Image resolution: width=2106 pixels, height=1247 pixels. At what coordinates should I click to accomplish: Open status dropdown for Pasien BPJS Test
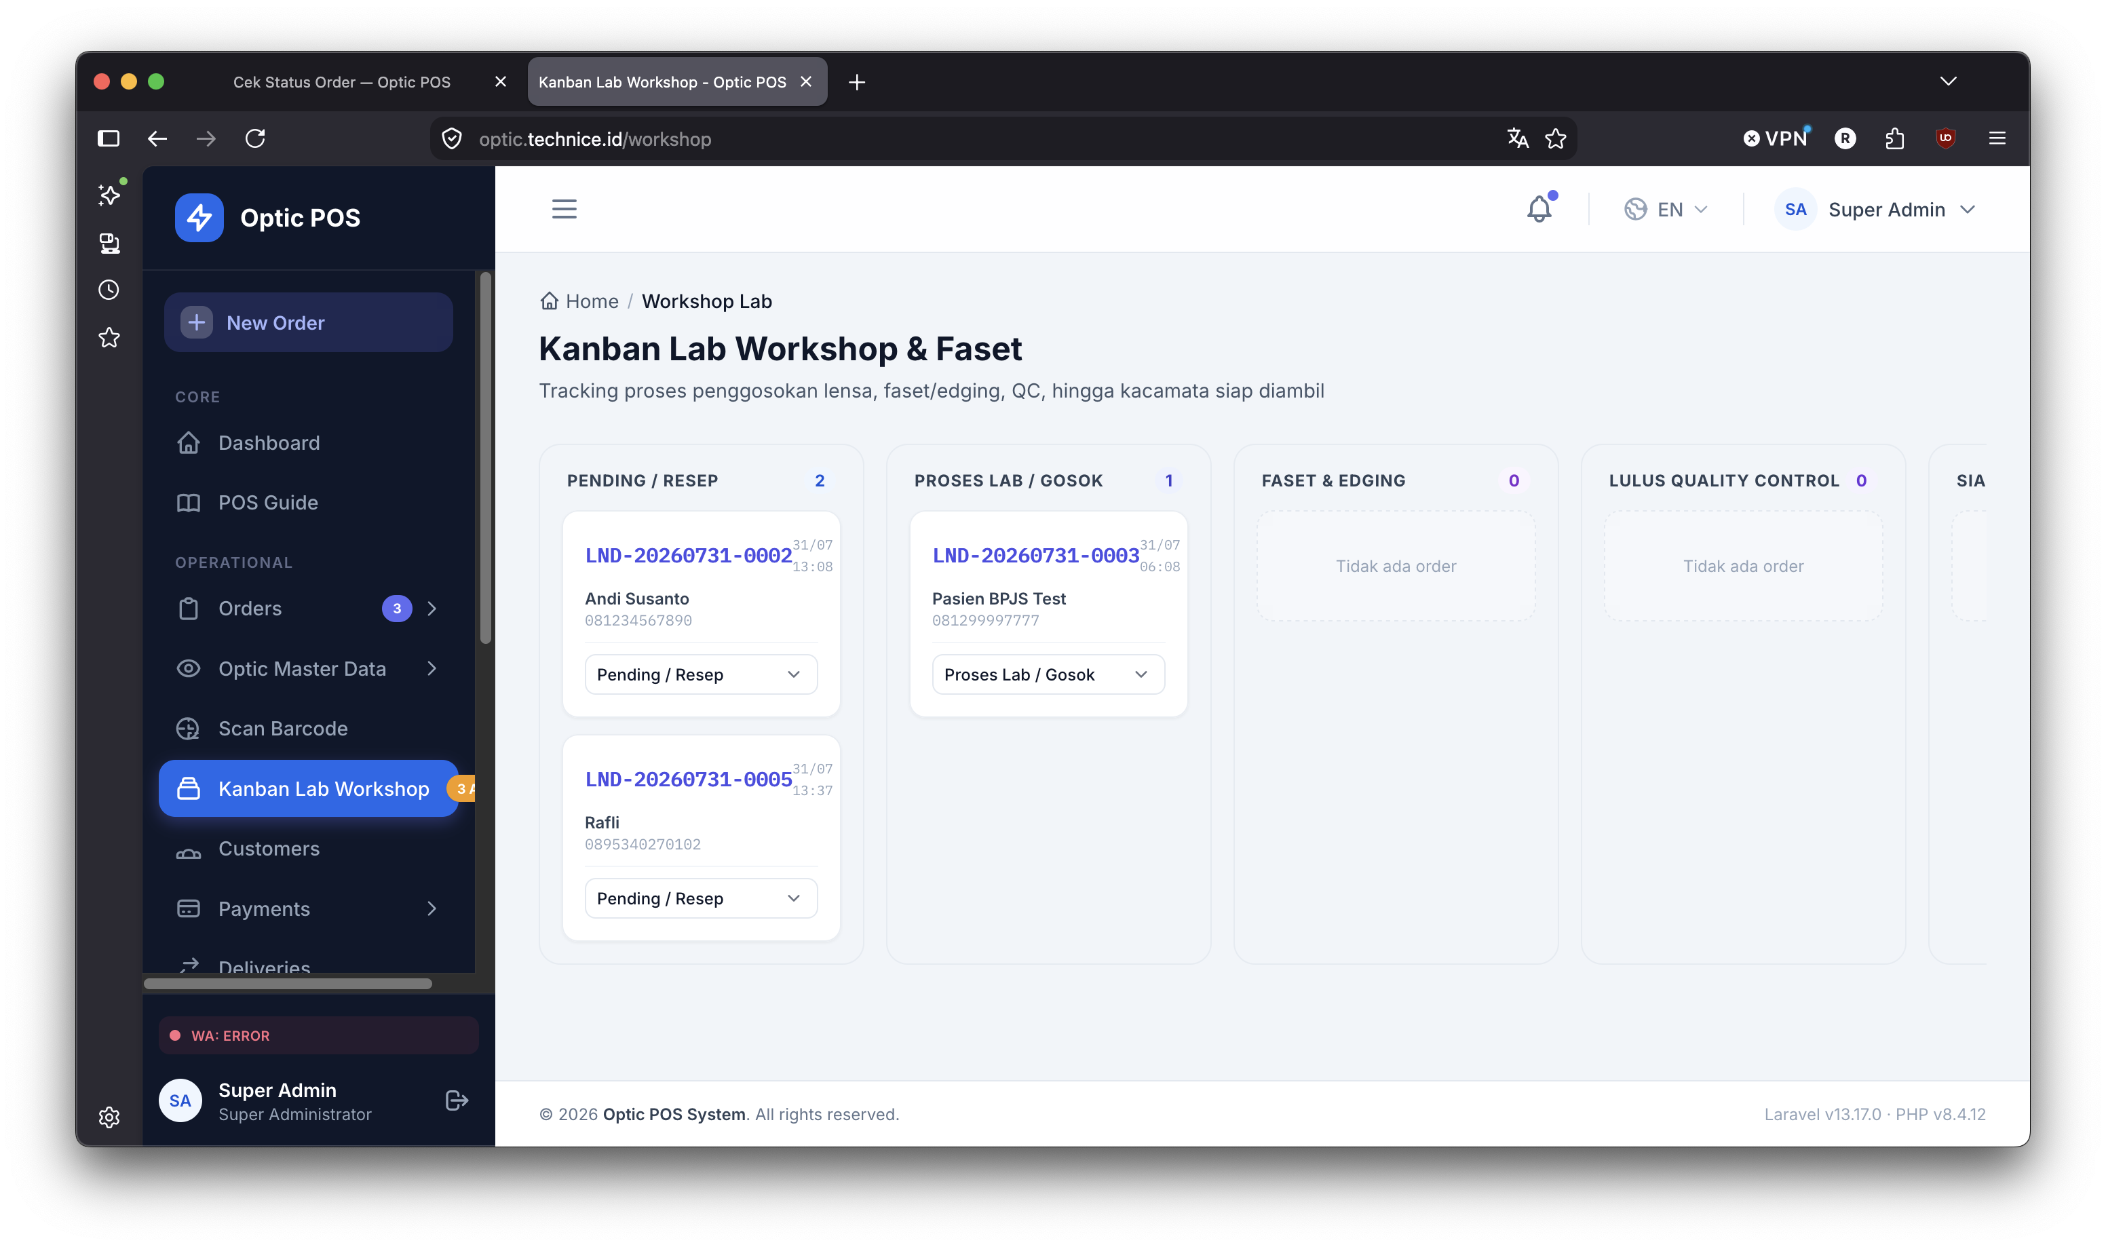point(1048,675)
